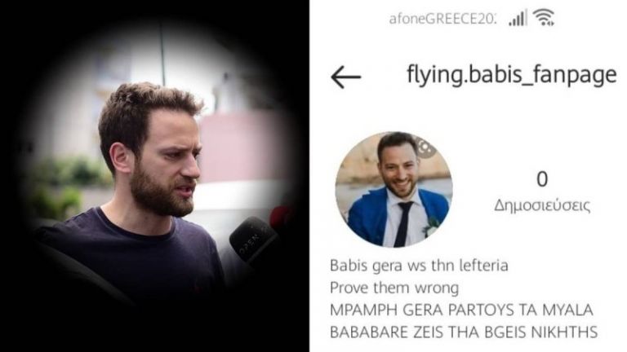Click the Wi-Fi status icon
The height and width of the screenshot is (352, 627).
(x=545, y=18)
